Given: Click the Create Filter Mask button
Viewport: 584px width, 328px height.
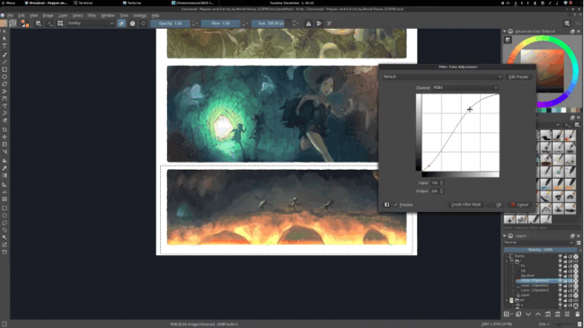Looking at the screenshot, I should coord(465,205).
